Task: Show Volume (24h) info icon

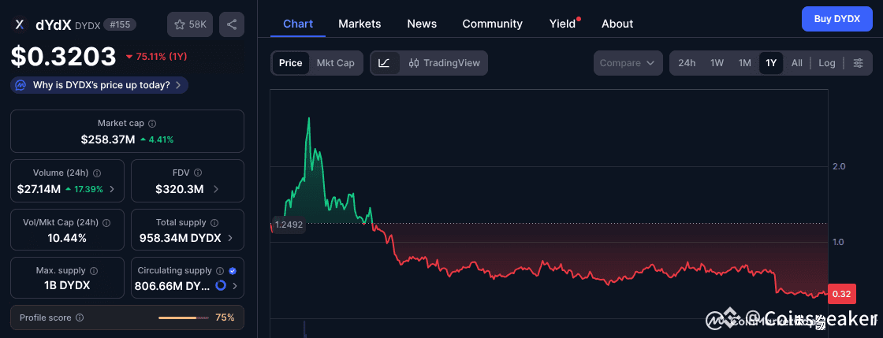Action: click(x=97, y=173)
